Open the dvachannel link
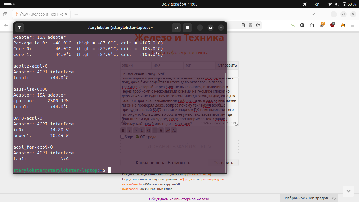The height and width of the screenshot is (202, 359). [x=130, y=189]
